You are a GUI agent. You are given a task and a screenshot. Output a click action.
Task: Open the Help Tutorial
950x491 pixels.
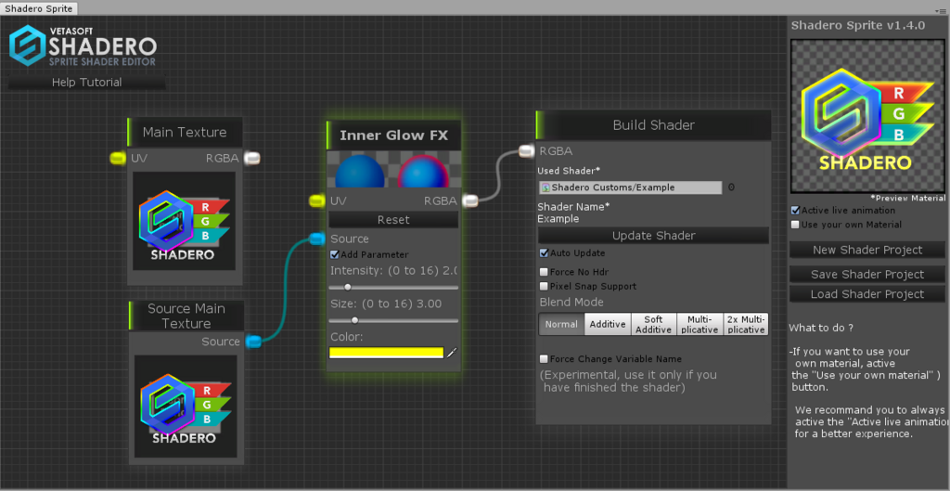[86, 83]
